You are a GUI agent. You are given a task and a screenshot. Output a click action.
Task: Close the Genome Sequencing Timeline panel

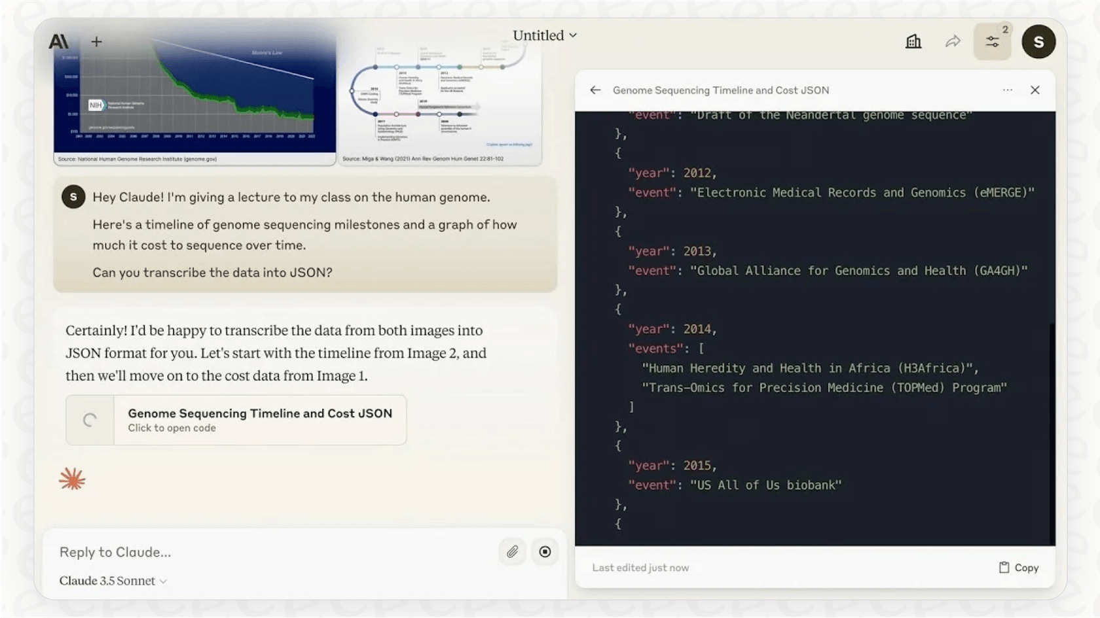point(1036,90)
